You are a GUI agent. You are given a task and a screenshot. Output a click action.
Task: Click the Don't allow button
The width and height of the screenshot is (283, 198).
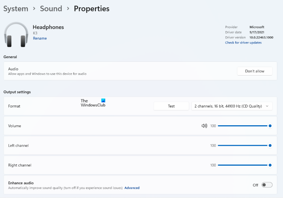pyautogui.click(x=255, y=71)
